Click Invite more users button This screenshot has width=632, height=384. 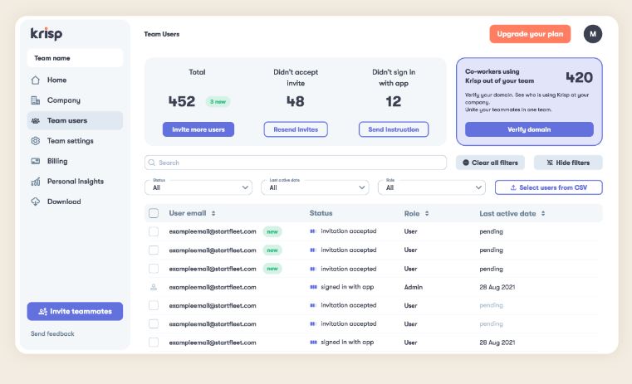(x=198, y=129)
